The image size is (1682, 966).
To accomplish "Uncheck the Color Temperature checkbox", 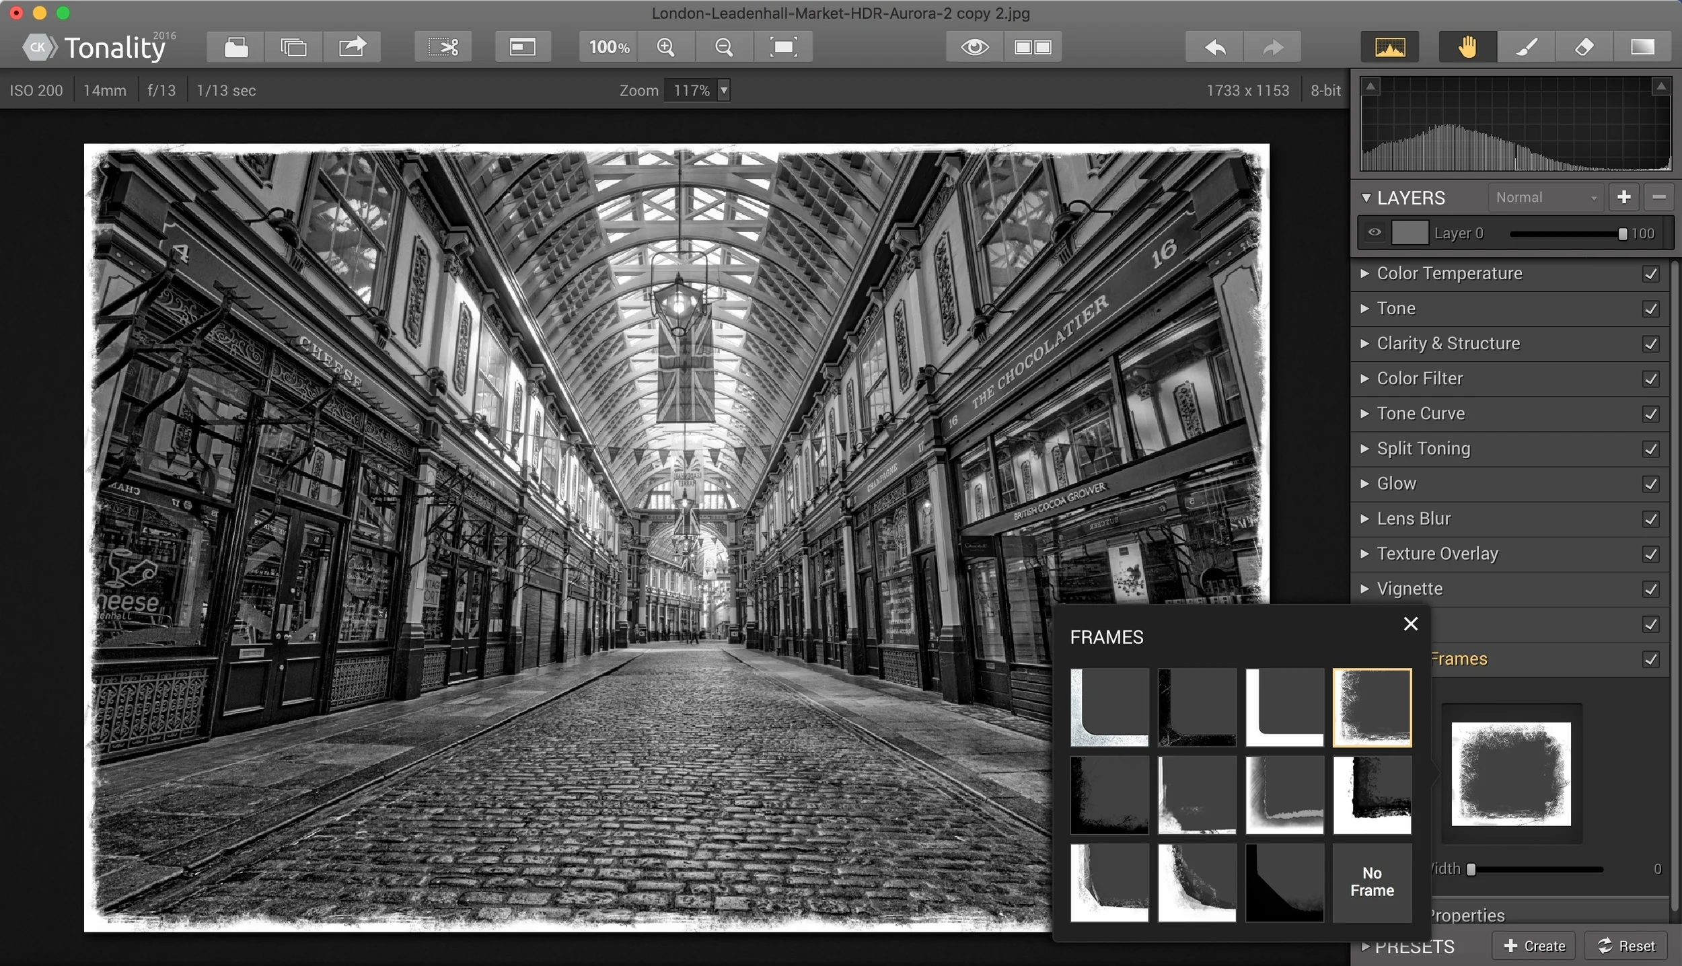I will tap(1650, 274).
